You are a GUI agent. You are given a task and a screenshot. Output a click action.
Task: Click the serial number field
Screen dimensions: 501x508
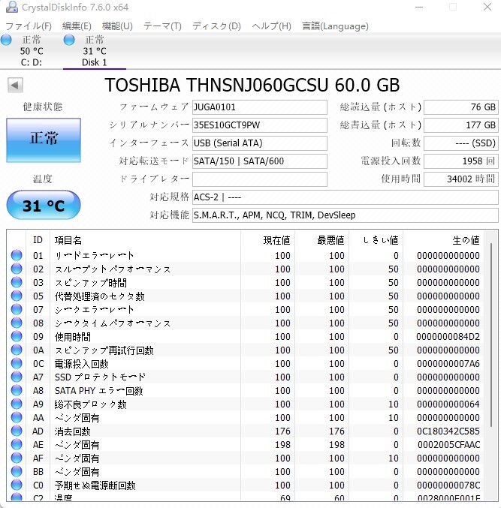point(259,125)
